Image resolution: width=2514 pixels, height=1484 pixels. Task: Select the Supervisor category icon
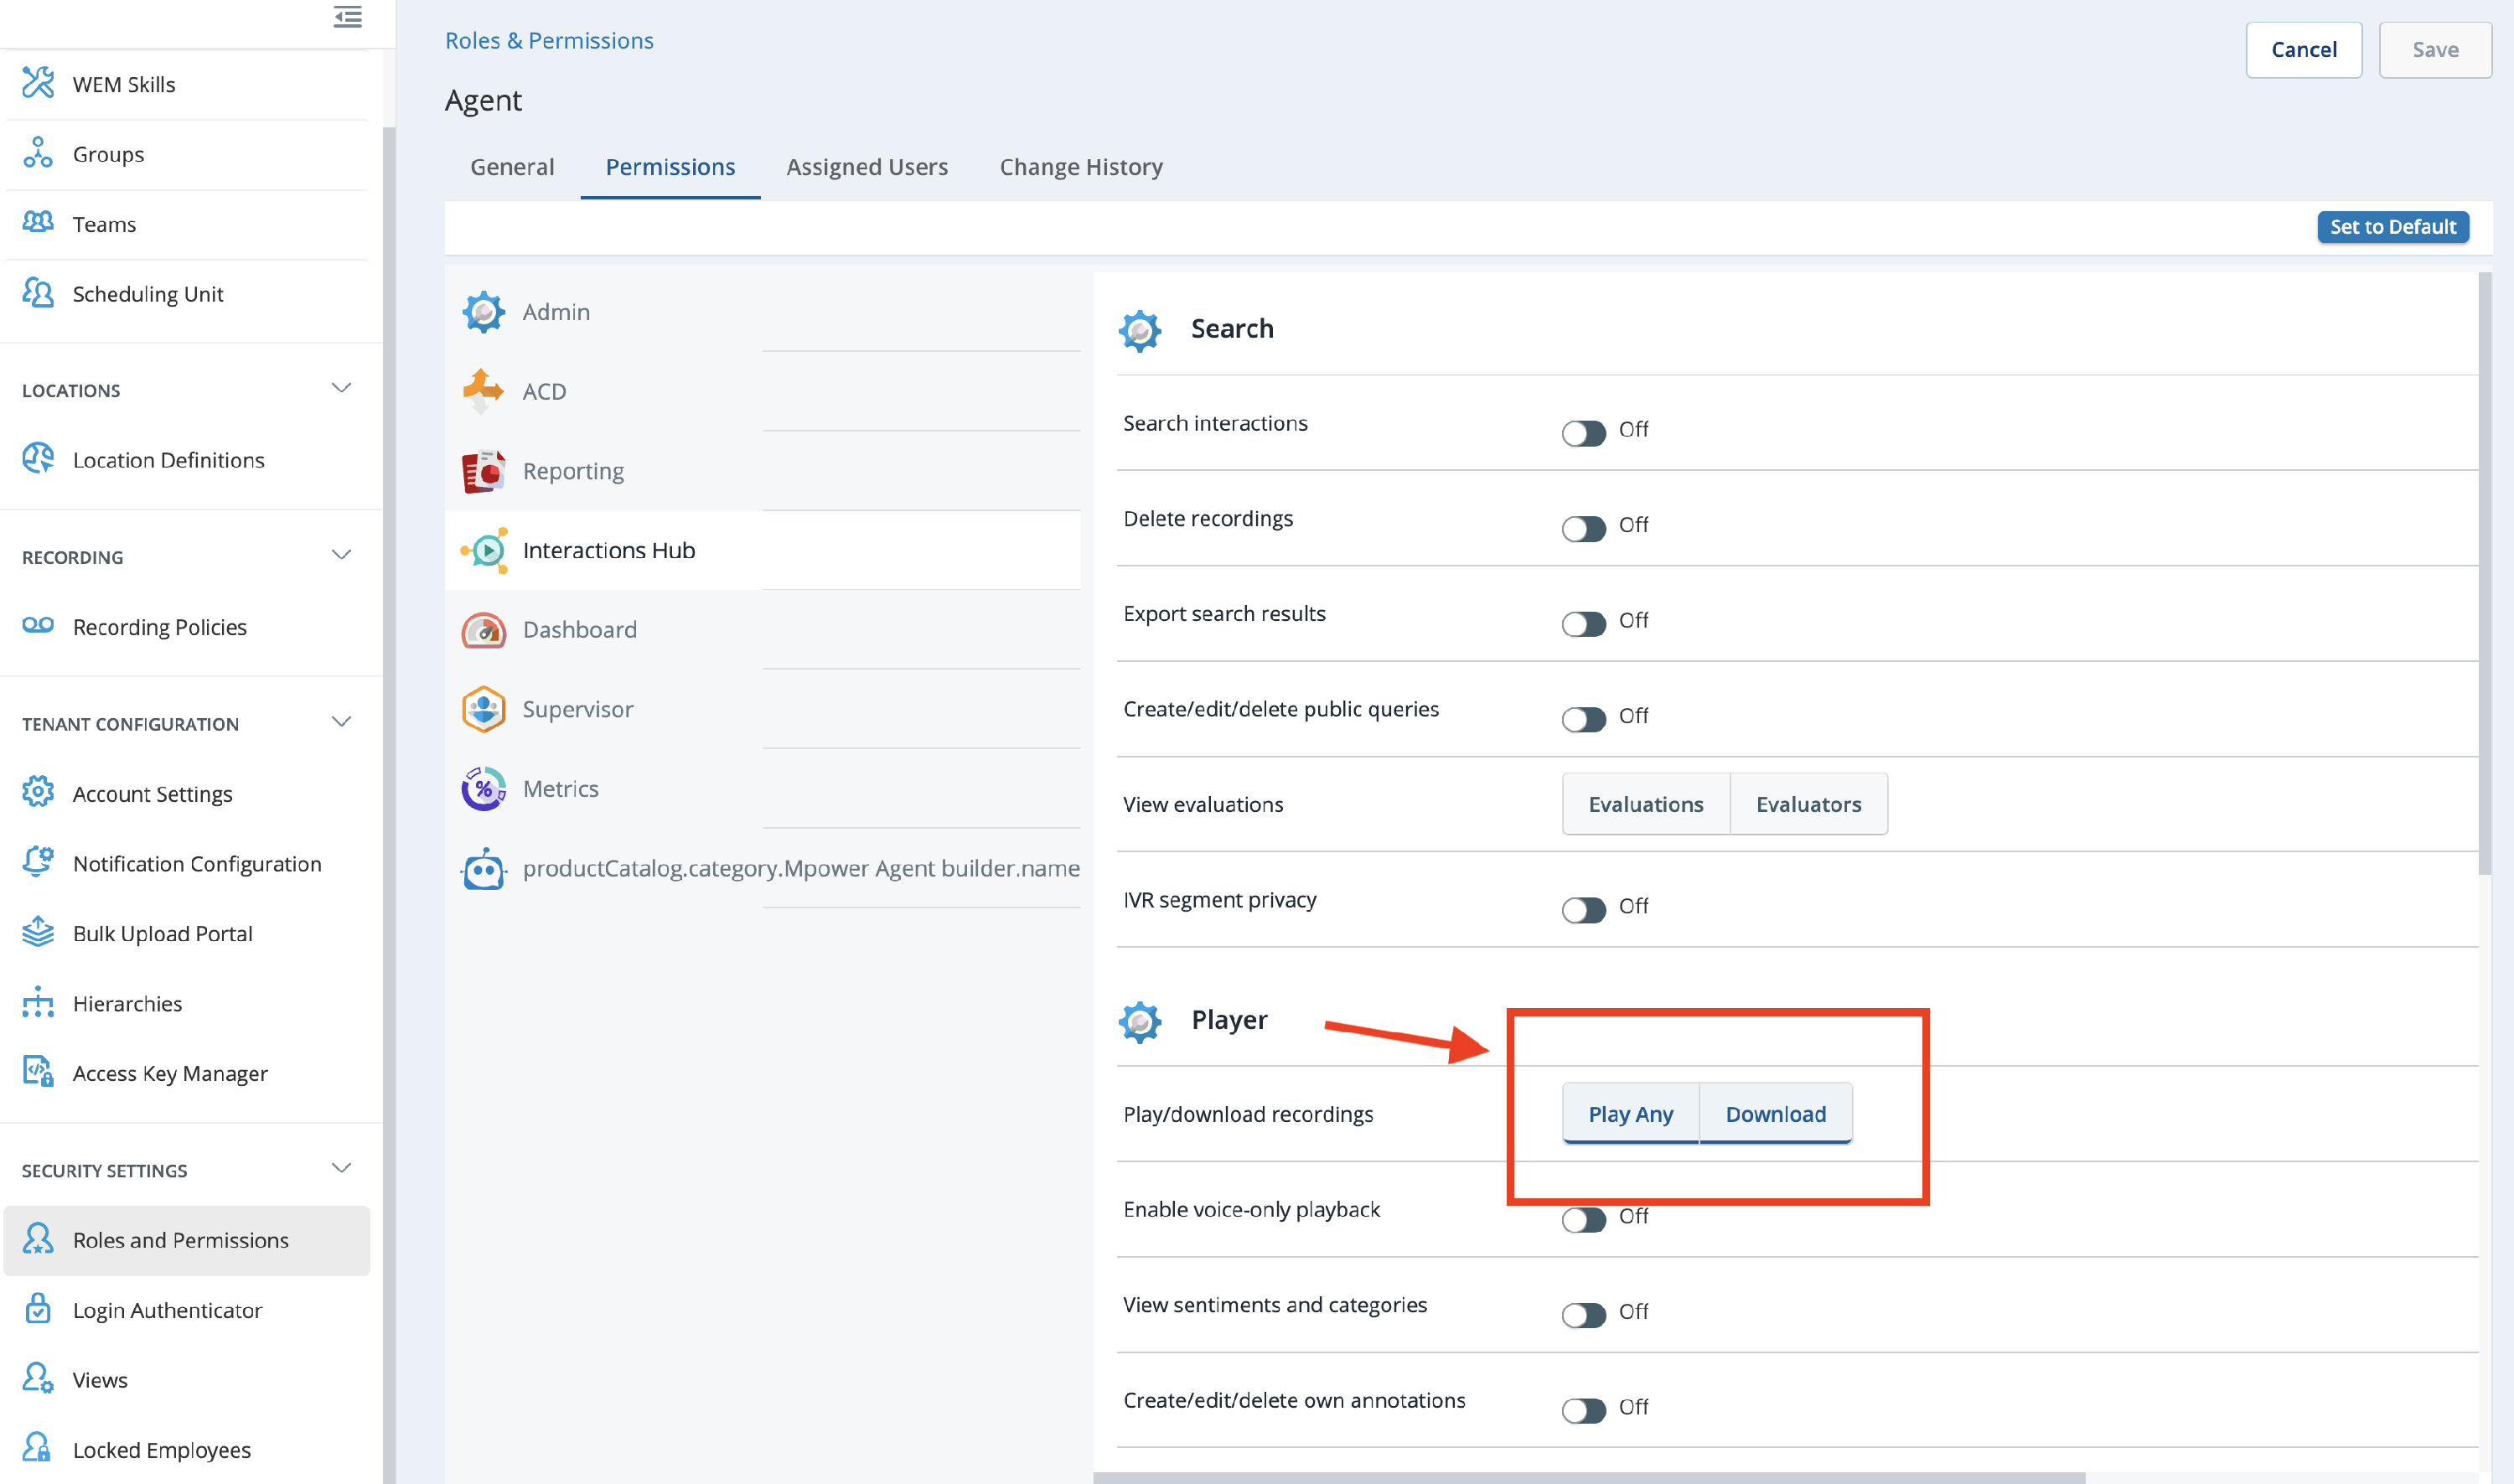point(483,709)
